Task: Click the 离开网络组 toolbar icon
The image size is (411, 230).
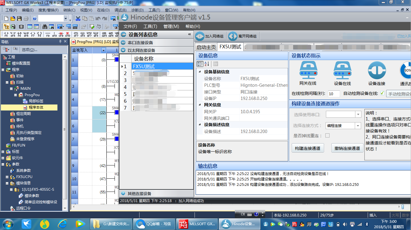Action: coord(232,36)
